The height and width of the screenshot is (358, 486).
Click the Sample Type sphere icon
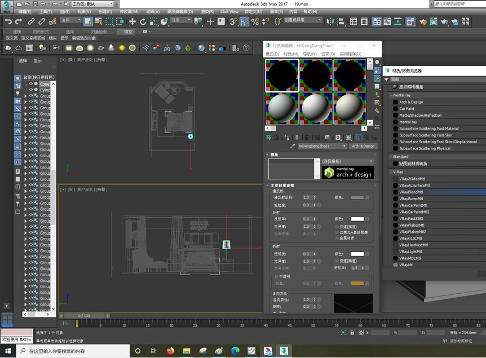coord(377,62)
